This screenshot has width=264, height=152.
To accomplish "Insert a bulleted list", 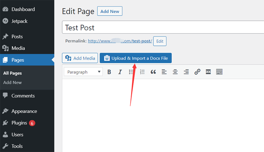I will coord(131,72).
